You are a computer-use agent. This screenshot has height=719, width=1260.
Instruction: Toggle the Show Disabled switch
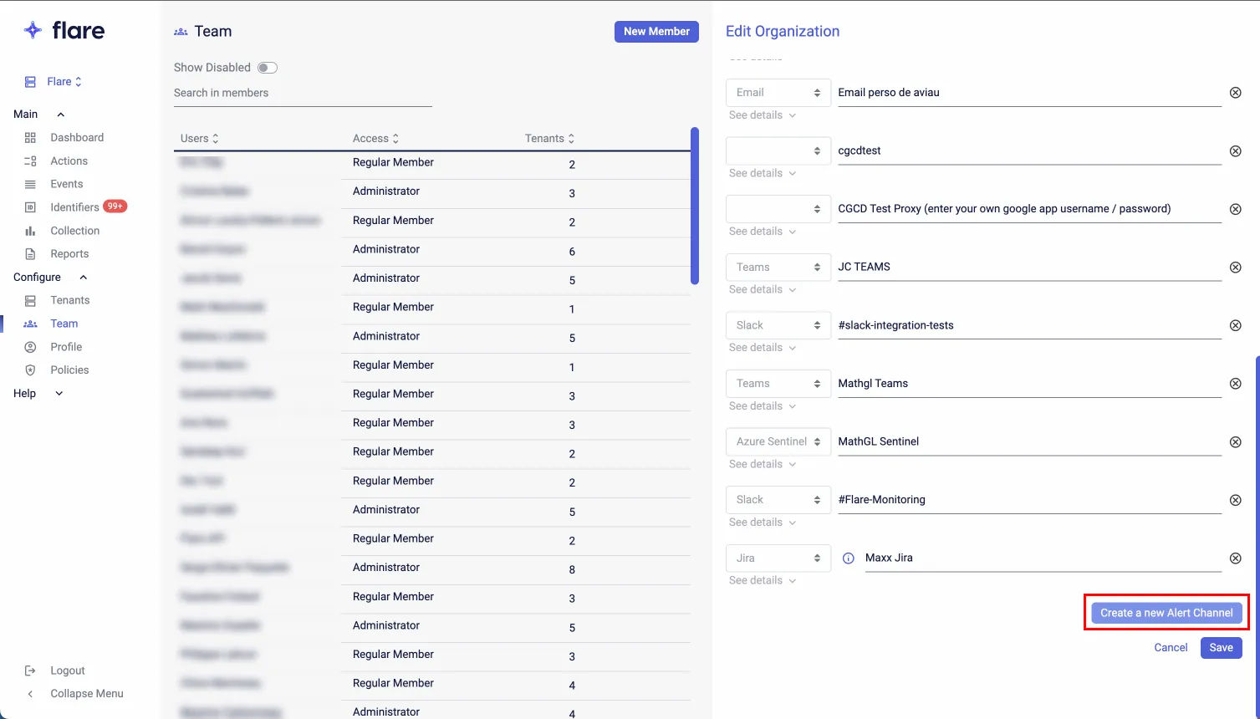[268, 68]
